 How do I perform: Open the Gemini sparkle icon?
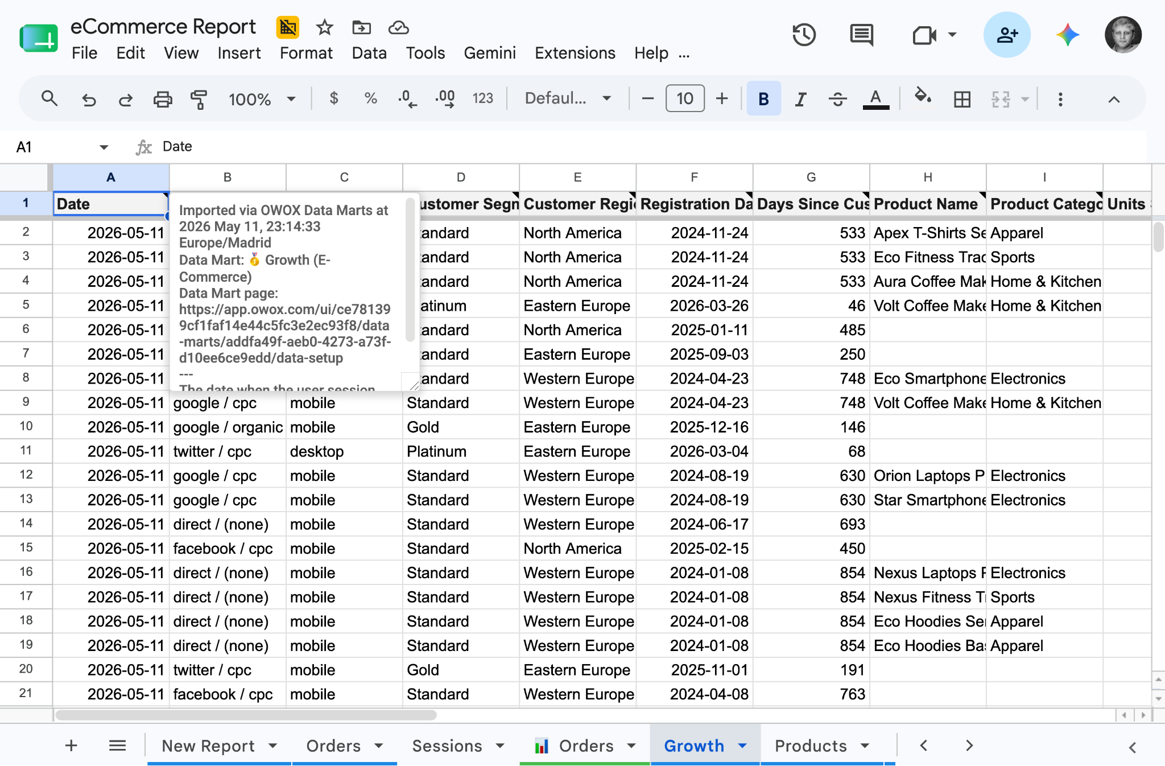[1068, 35]
